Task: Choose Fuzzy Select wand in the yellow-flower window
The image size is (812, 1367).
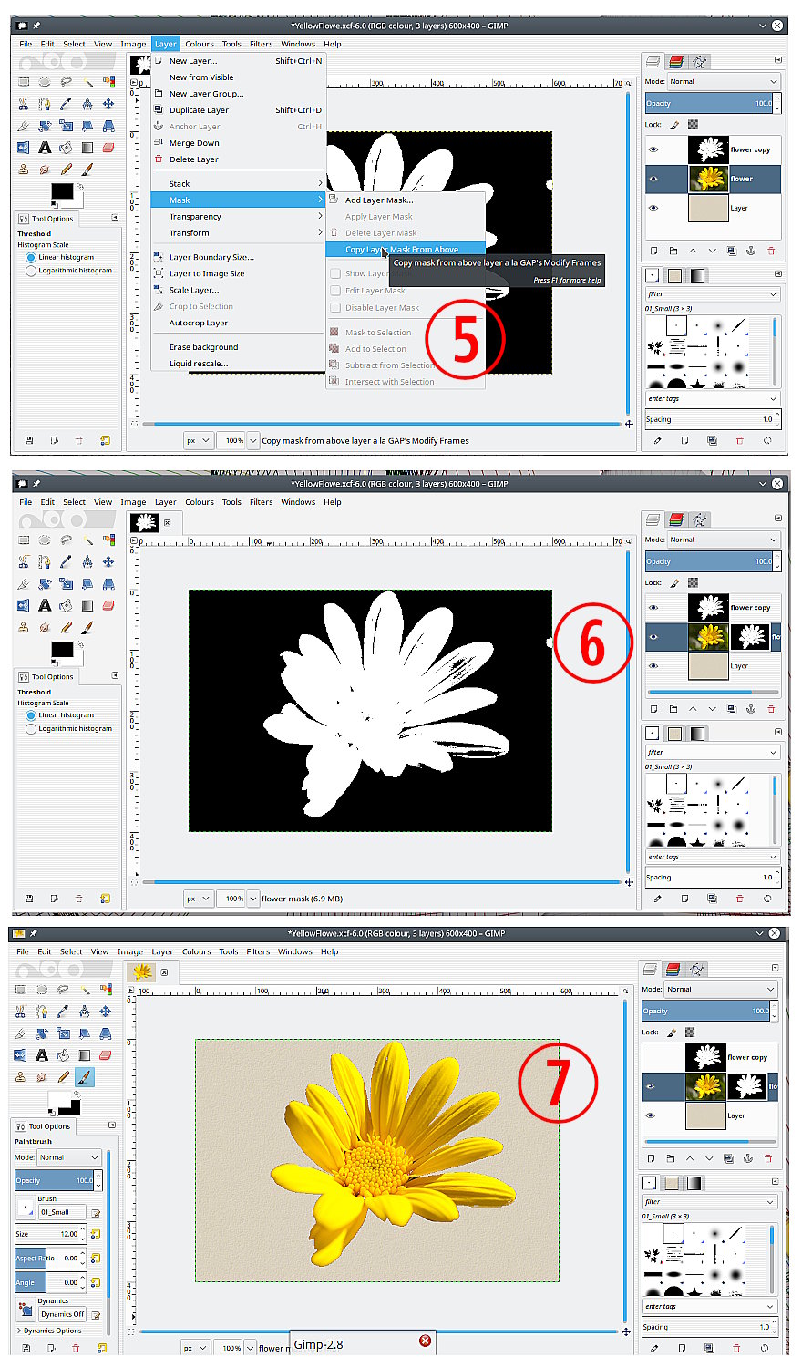Action: [85, 989]
